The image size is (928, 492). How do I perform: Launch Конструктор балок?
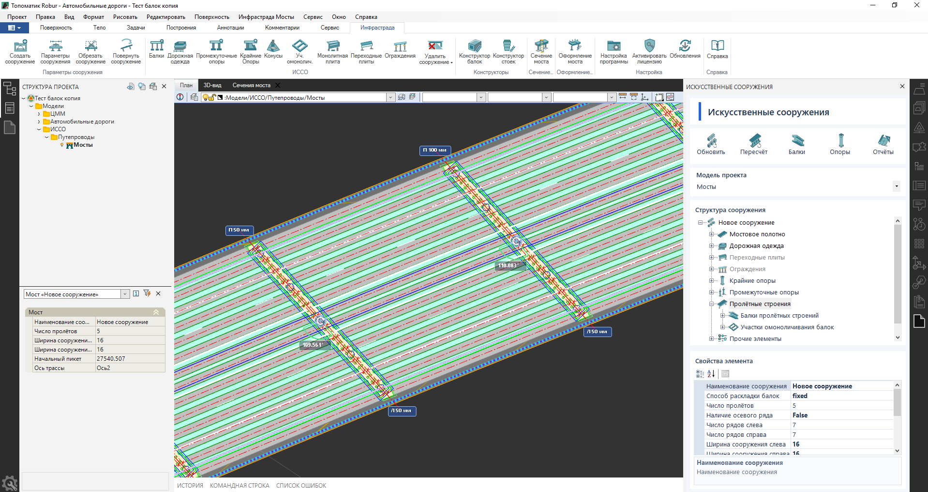pyautogui.click(x=475, y=52)
